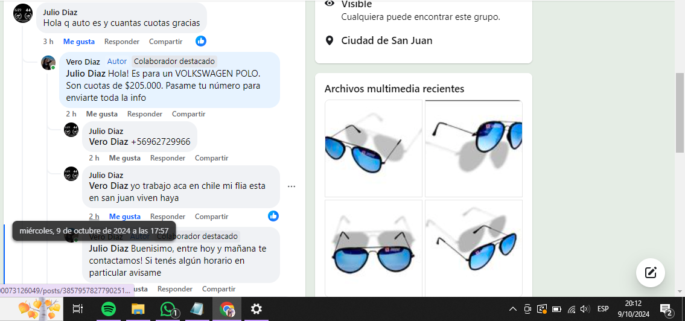
Task: Click Compartir under the Volkswagen Polo reply
Action: click(188, 114)
